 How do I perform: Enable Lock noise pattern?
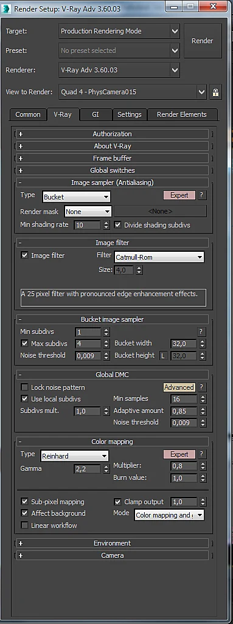[25, 387]
